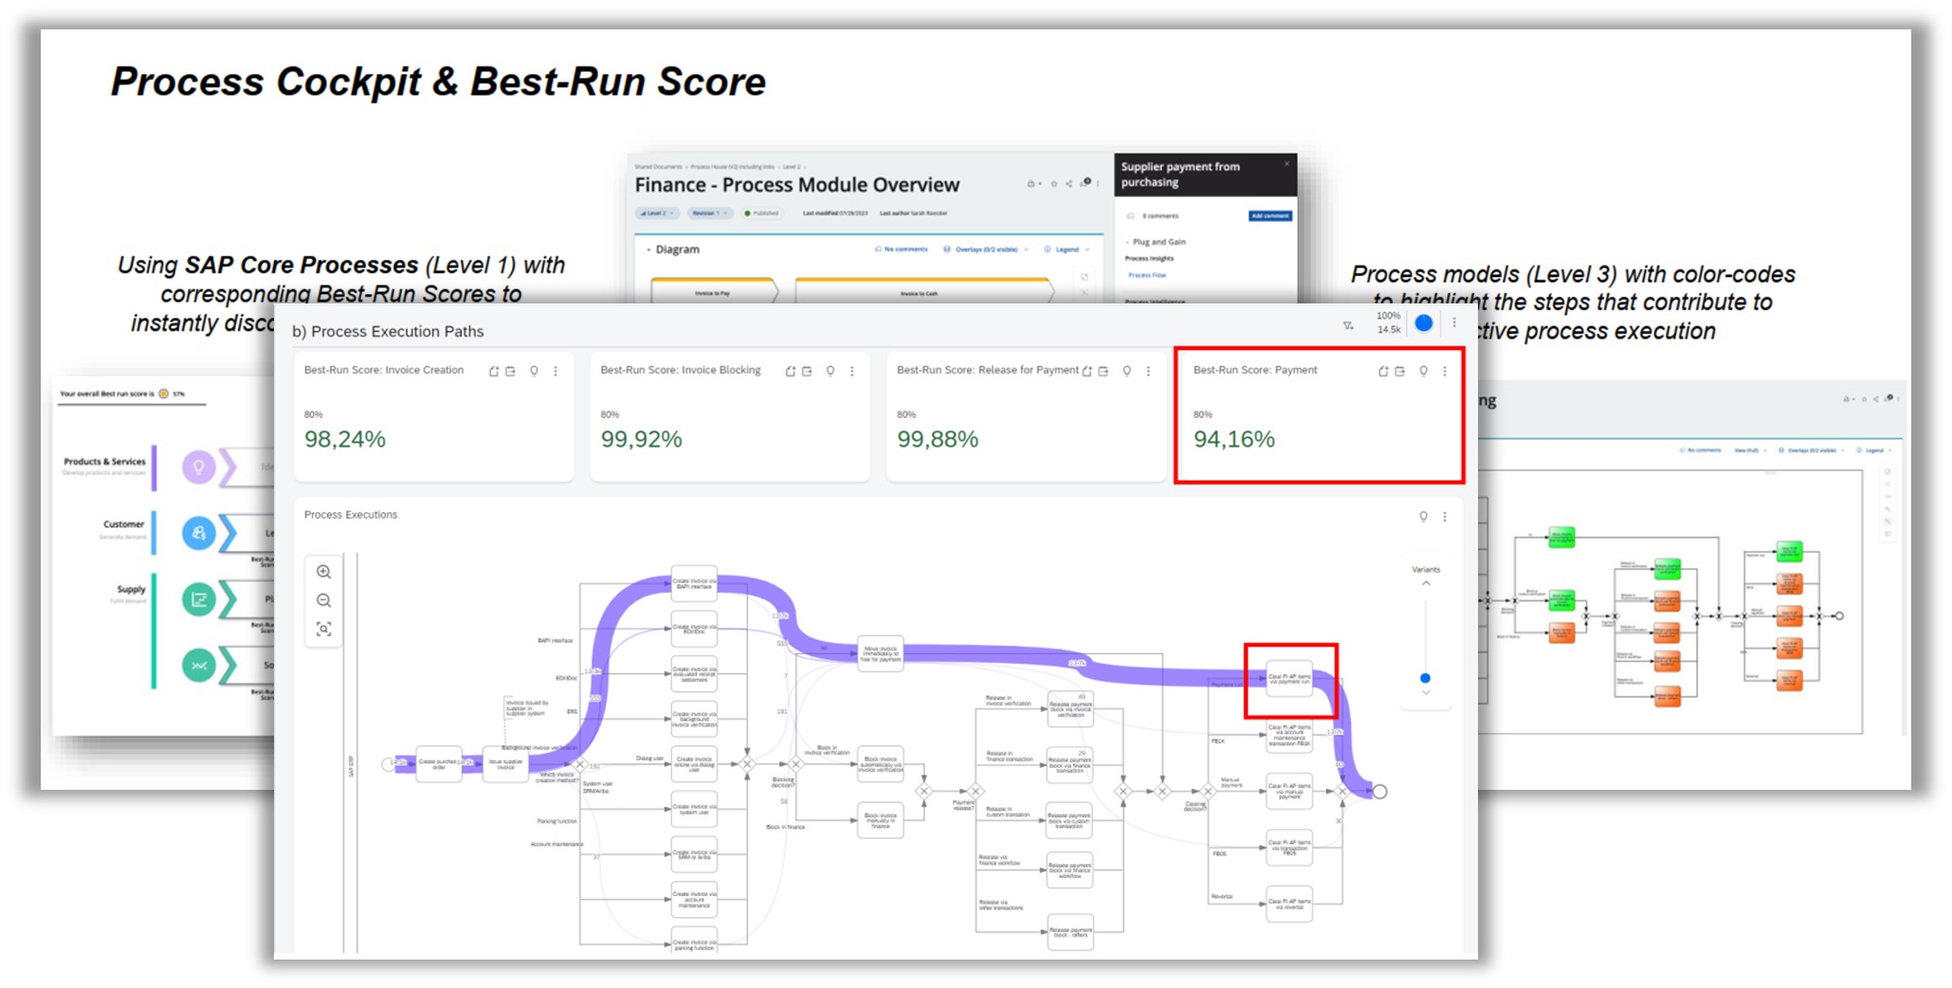Click Invoice to Cash process chevron
The height and width of the screenshot is (988, 1952).
tap(923, 292)
